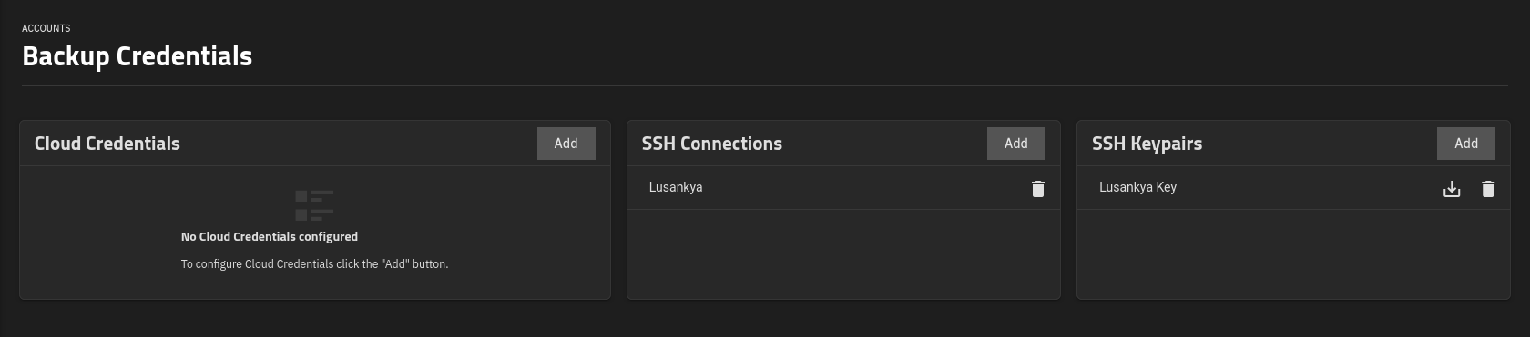Viewport: 1530px width, 337px height.
Task: Add a new SSH Connection
Action: coord(1015,144)
